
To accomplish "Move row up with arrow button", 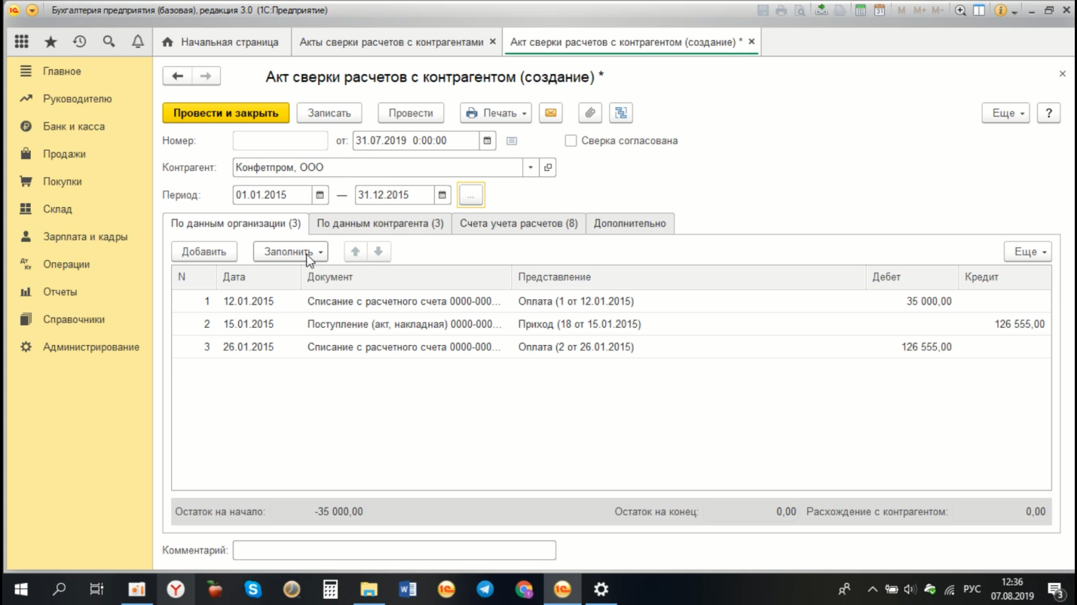I will point(355,252).
